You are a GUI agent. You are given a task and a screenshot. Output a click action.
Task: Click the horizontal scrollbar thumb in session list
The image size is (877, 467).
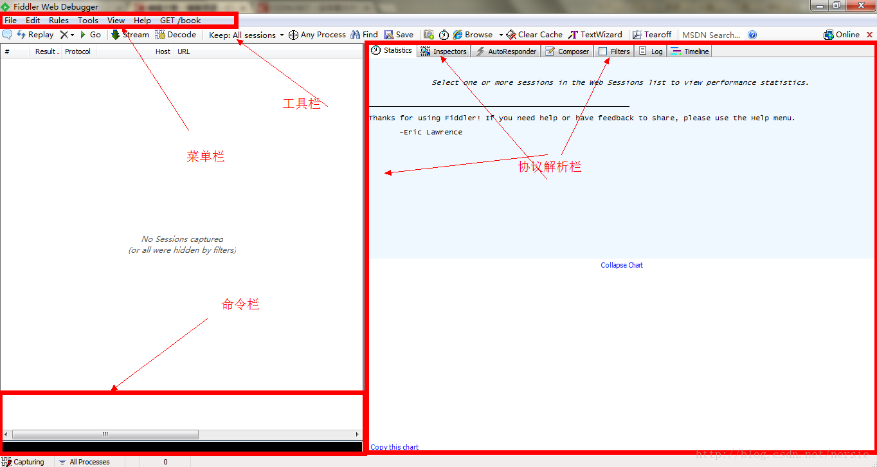[105, 435]
